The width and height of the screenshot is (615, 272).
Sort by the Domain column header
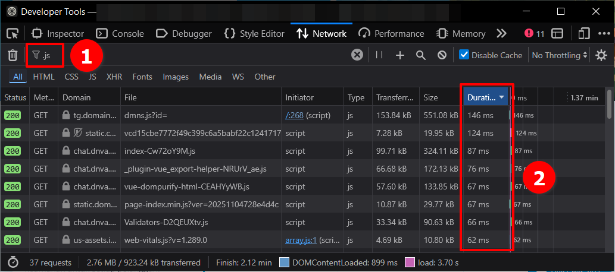click(89, 97)
